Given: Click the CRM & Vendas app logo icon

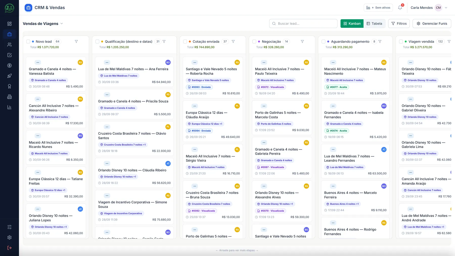Looking at the screenshot, I should (x=28, y=8).
